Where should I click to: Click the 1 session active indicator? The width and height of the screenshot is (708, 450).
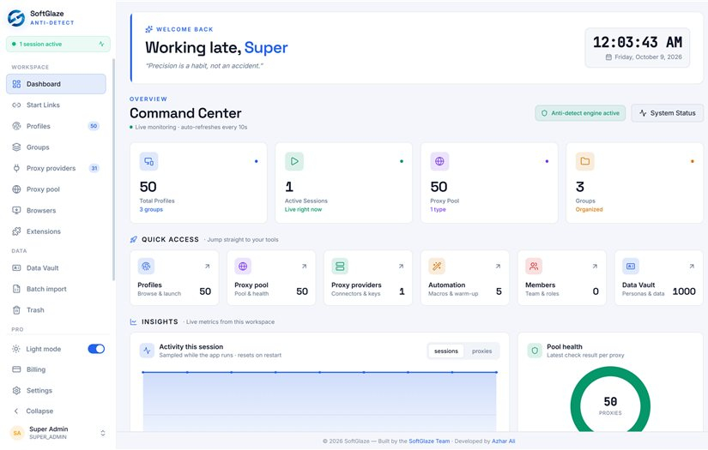[x=58, y=45]
